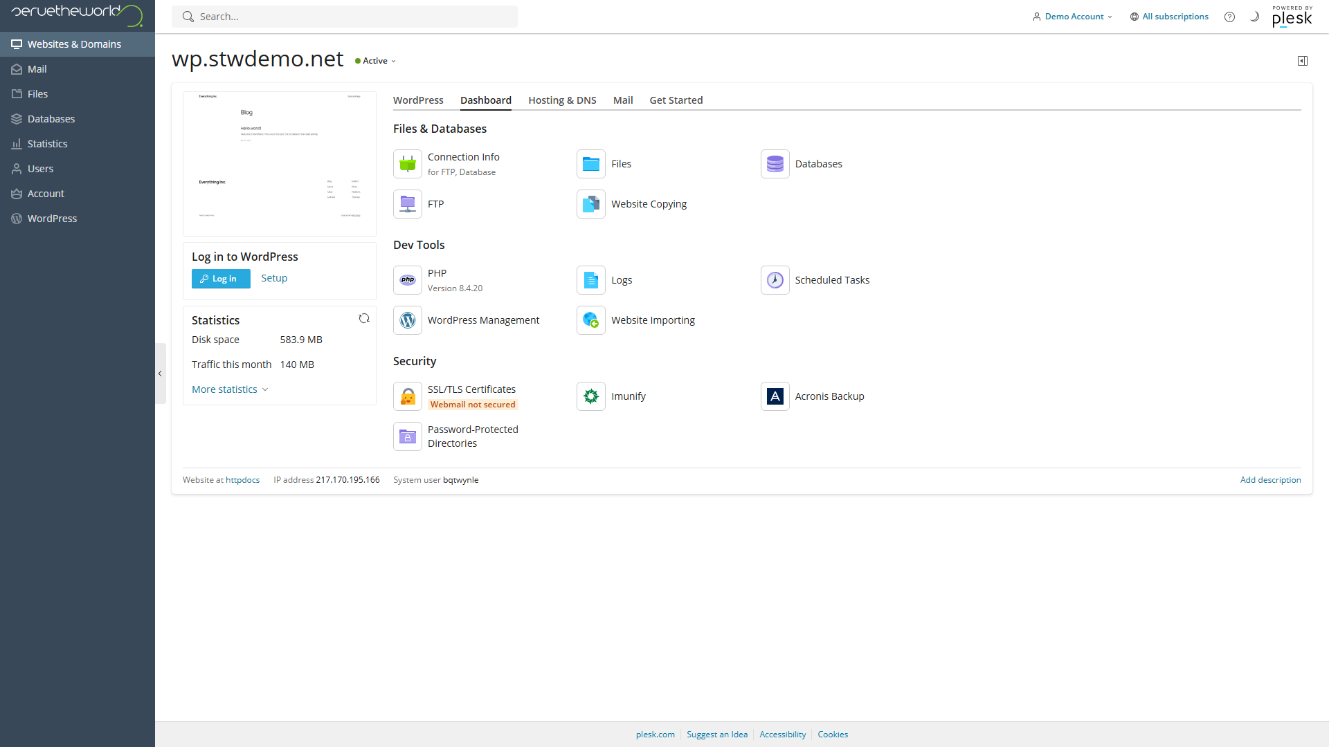Open Accessibility footer link
1329x747 pixels.
(783, 735)
